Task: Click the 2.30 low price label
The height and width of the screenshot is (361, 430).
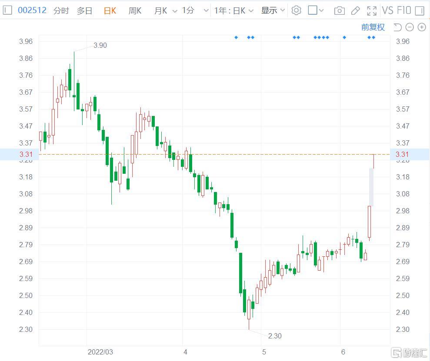Action: pos(275,336)
